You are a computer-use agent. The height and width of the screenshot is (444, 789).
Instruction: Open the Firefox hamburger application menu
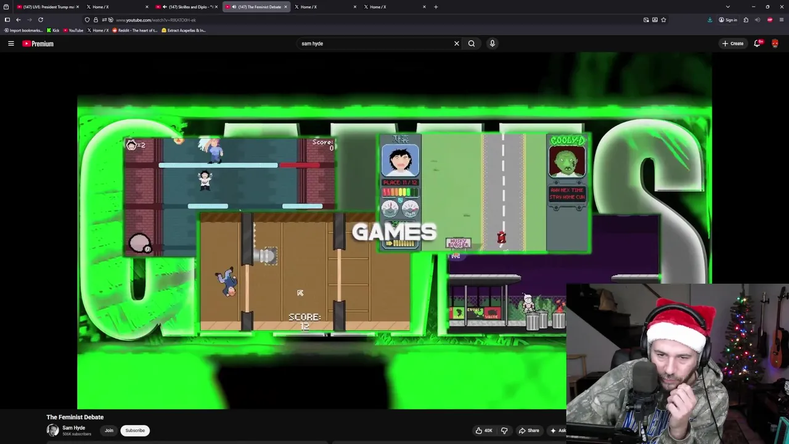point(782,20)
